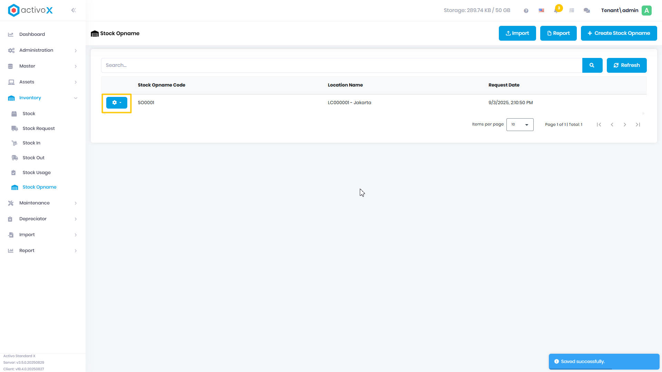Open items per page dropdown
662x372 pixels.
point(520,124)
